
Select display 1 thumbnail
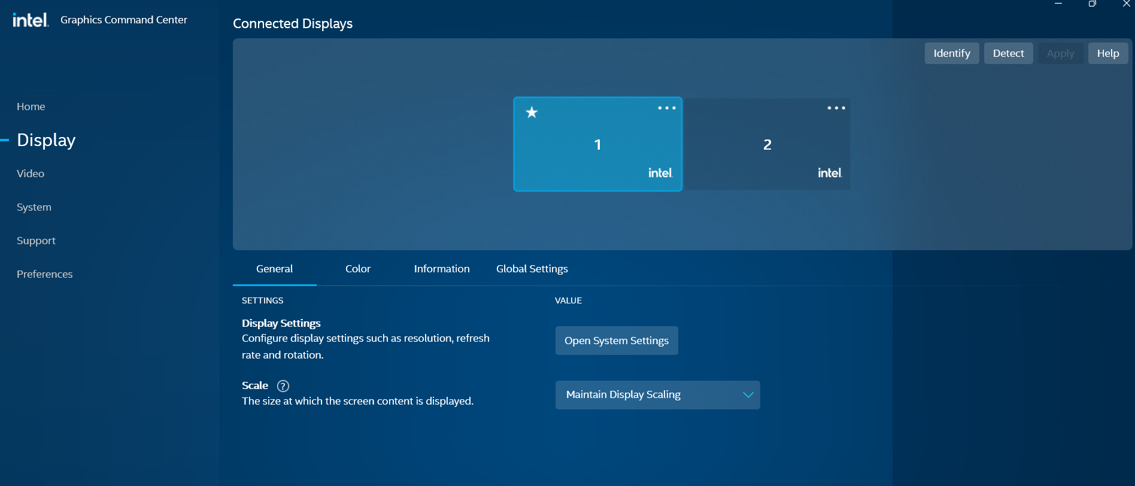pos(598,144)
